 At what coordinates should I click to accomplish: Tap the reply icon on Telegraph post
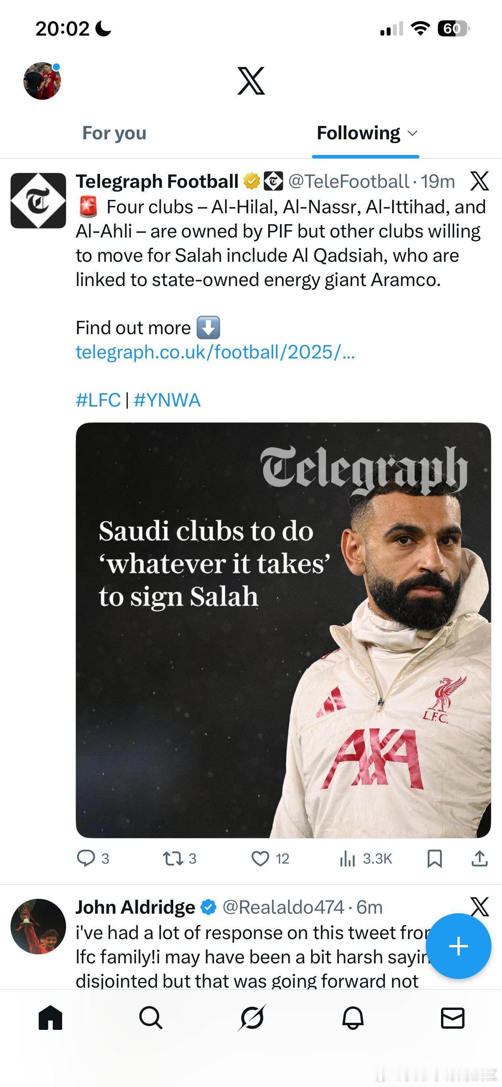[x=86, y=858]
